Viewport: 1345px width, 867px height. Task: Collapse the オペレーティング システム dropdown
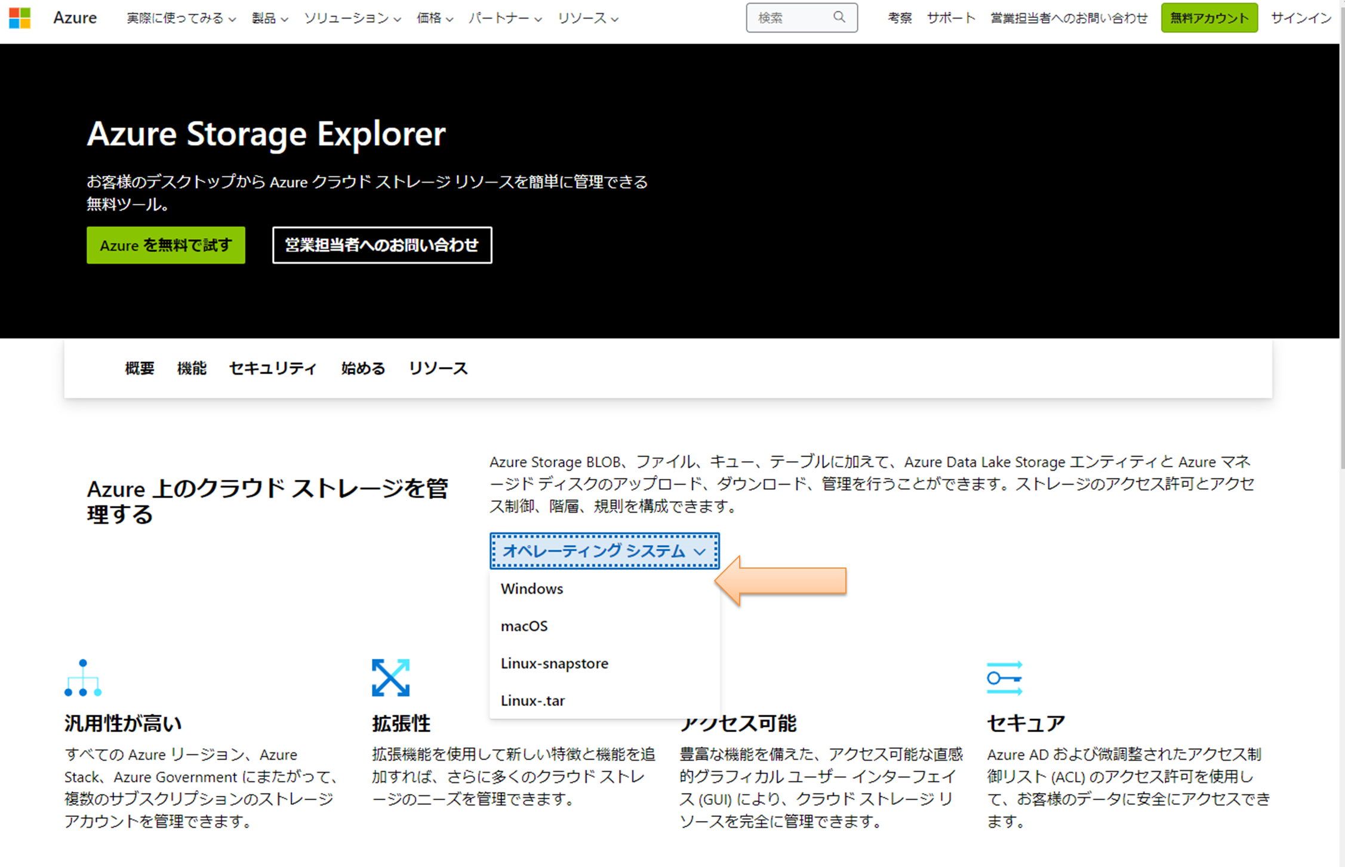point(604,551)
